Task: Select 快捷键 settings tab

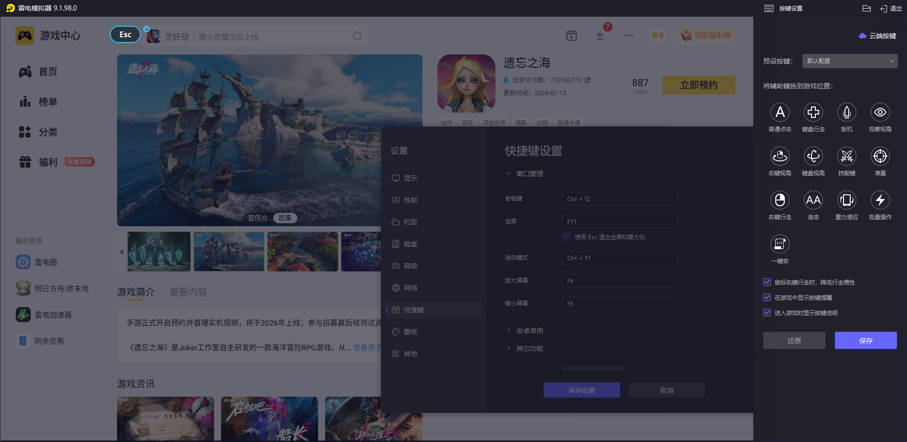Action: pos(433,310)
